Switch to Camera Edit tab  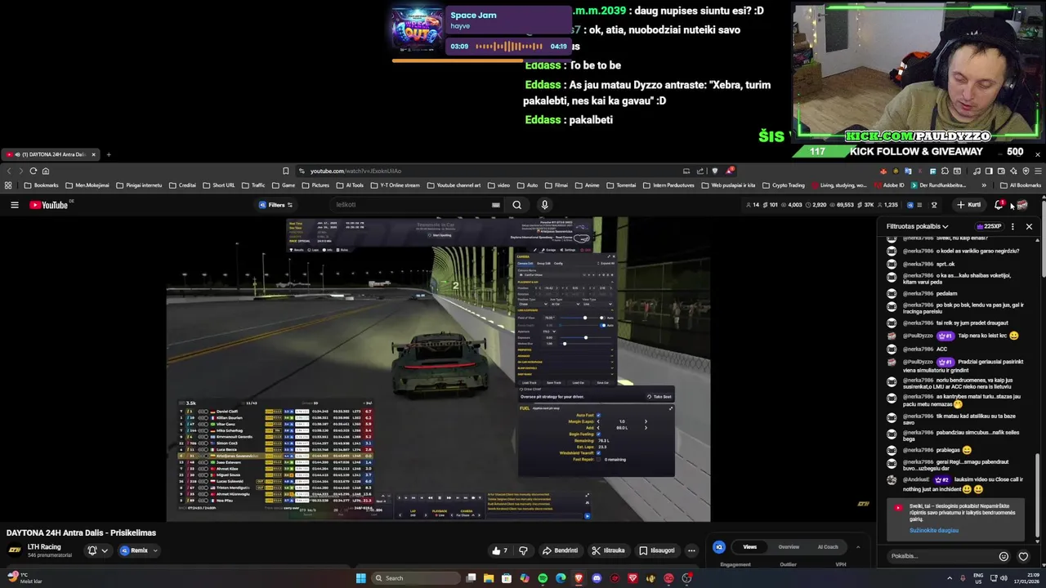tap(525, 263)
